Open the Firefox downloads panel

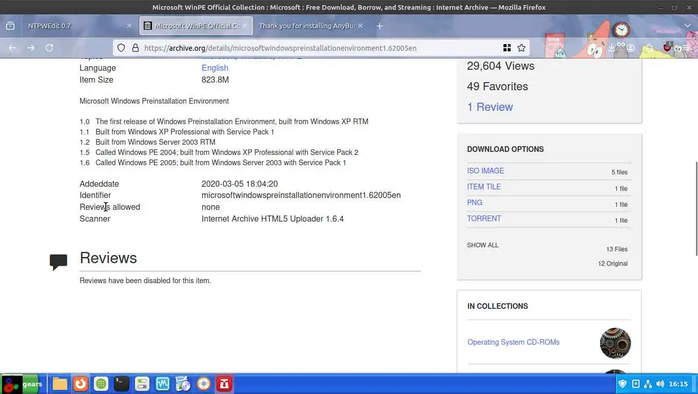[x=611, y=48]
